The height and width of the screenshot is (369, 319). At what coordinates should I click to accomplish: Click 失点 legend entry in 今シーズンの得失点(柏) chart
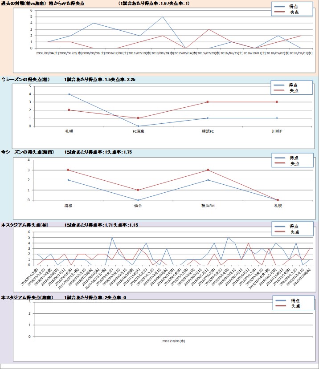294,90
